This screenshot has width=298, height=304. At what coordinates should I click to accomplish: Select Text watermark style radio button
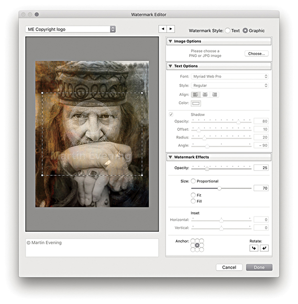[x=227, y=30]
